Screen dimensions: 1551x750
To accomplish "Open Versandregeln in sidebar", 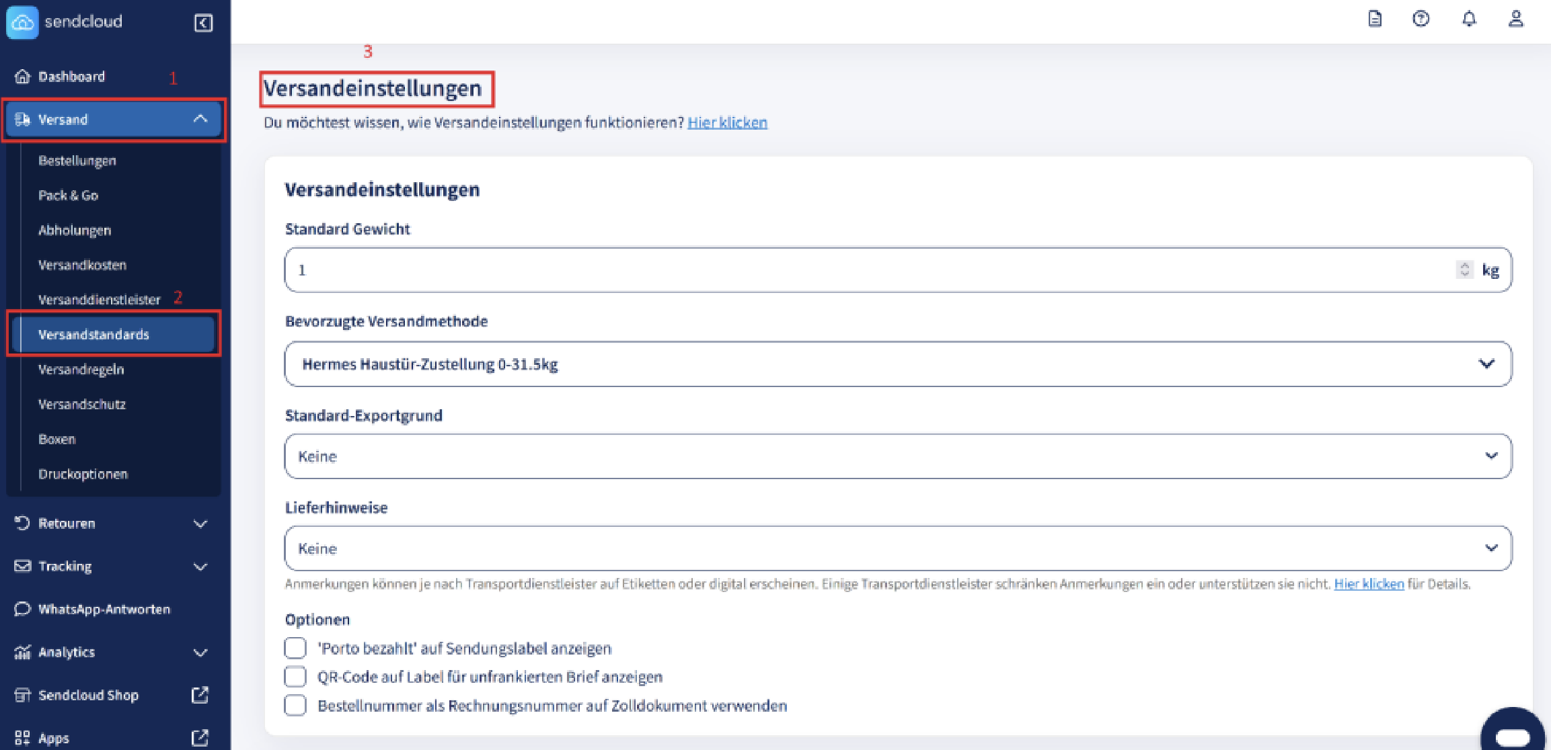I will pos(81,370).
